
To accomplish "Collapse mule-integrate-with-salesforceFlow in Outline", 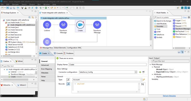I will [4, 69].
